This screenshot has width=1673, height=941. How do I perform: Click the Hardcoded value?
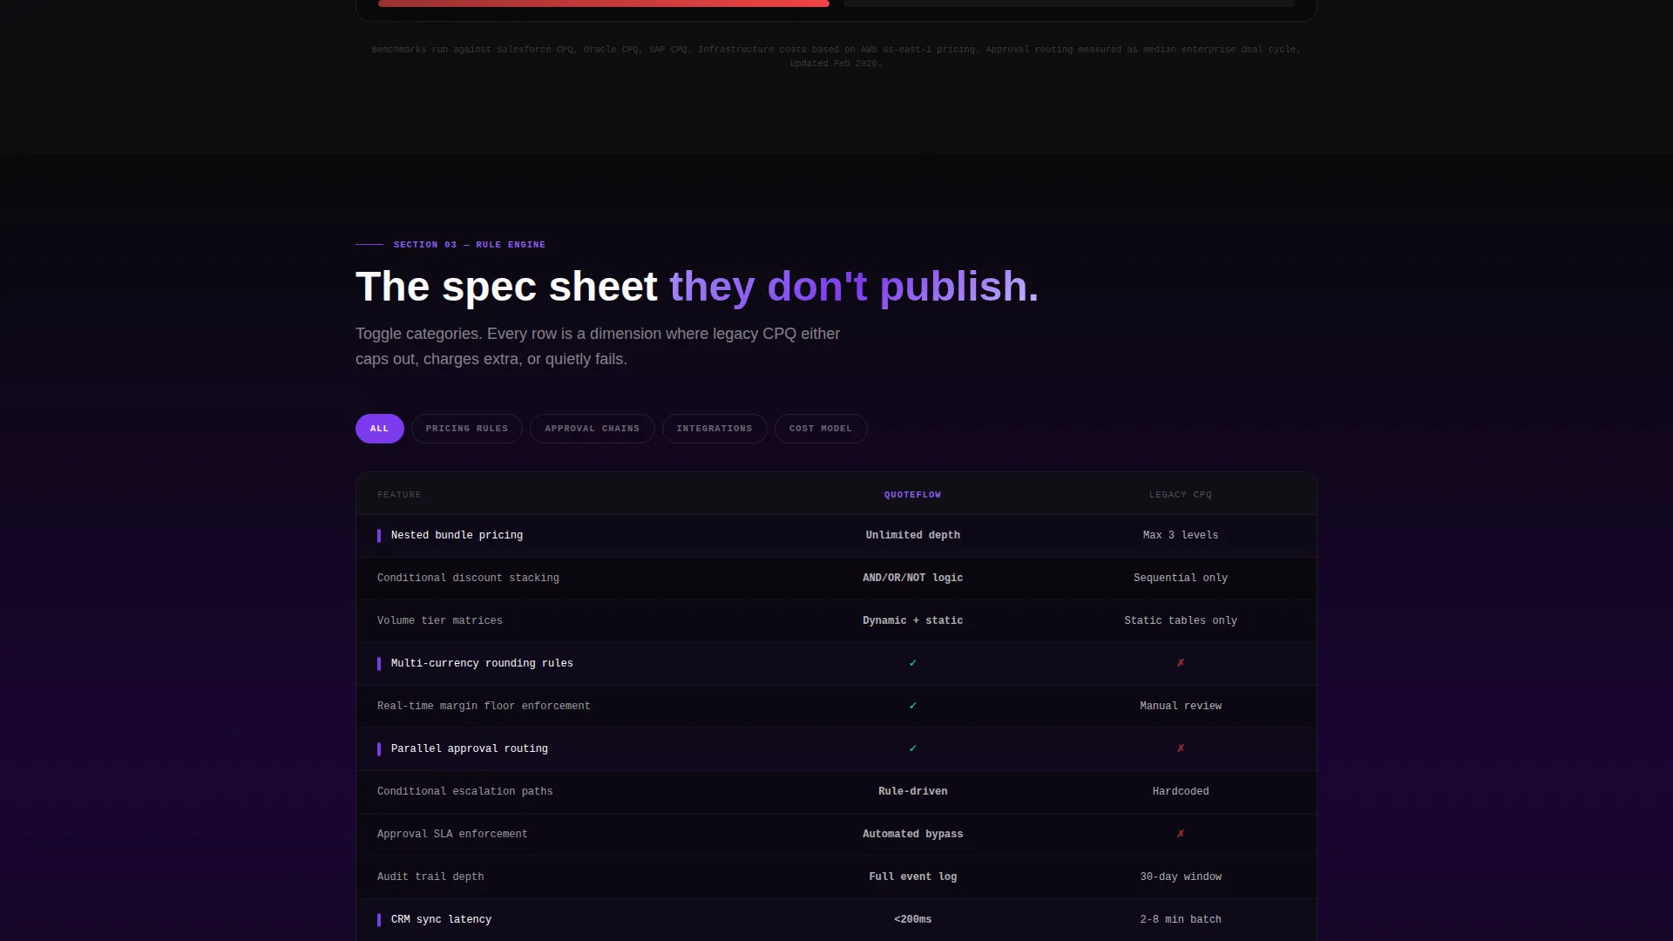(x=1181, y=791)
